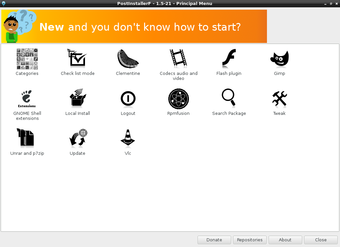
Task: Click the 'Search Package' label
Action: [229, 113]
